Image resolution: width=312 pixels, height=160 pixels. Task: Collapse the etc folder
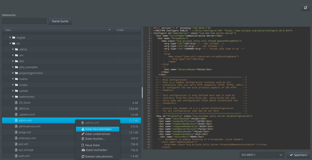(10, 43)
